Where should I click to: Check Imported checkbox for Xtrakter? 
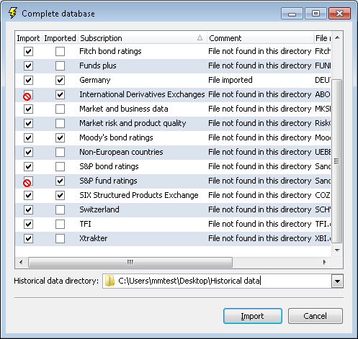pos(60,238)
